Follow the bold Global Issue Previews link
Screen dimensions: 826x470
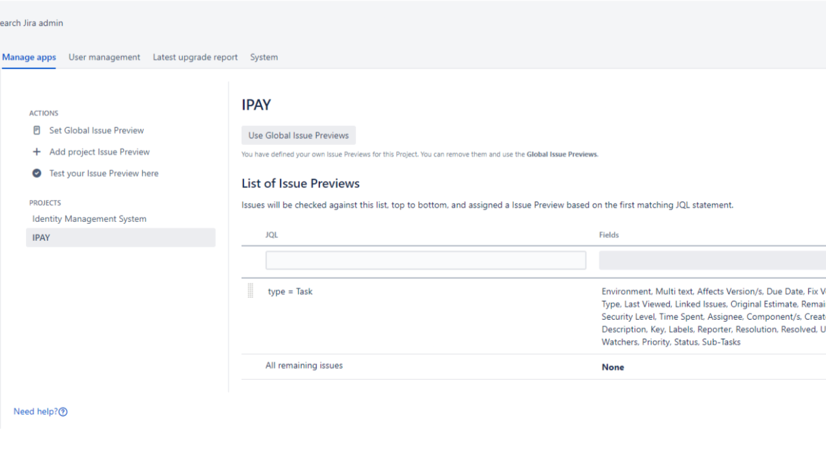[x=562, y=155]
